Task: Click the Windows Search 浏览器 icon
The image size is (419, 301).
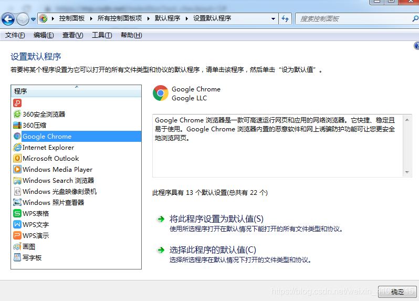Action: point(17,180)
